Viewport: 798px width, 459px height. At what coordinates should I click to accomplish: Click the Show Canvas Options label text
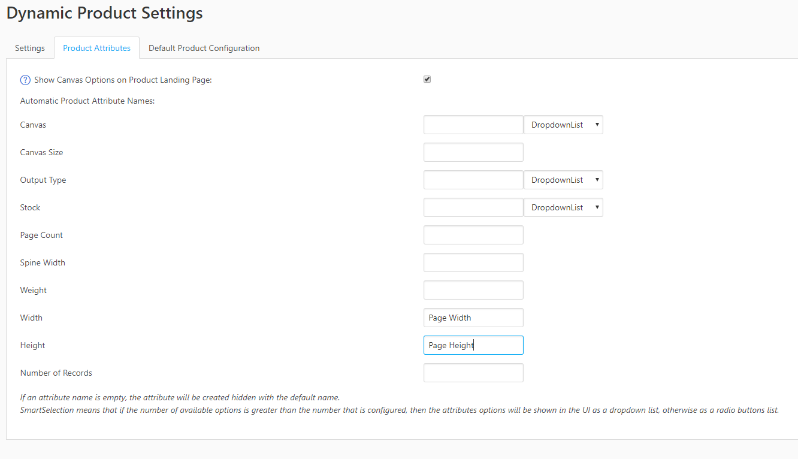123,80
